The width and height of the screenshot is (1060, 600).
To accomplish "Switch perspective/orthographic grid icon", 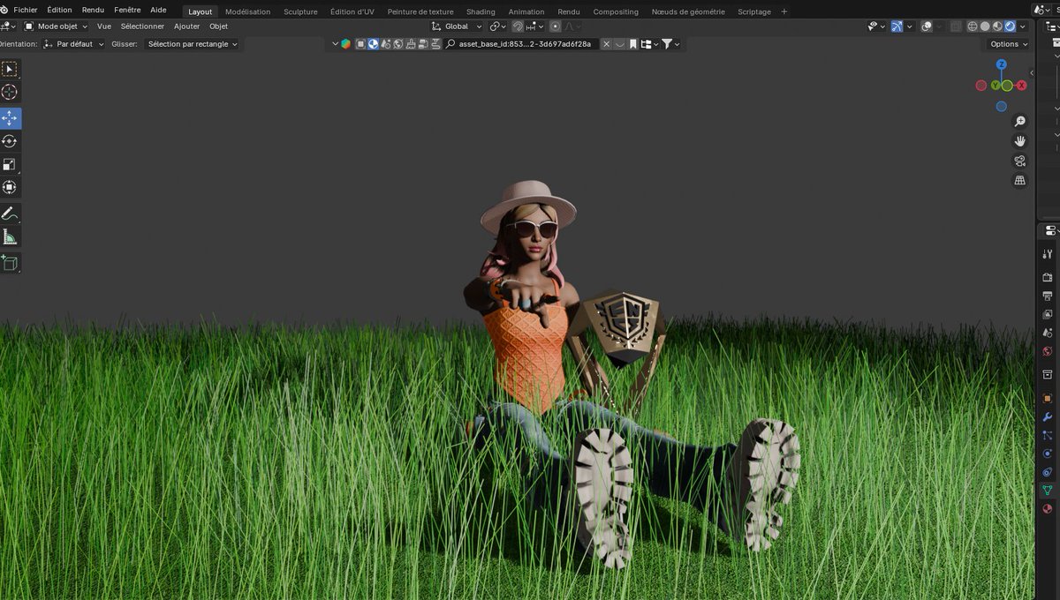I will coord(1019,181).
